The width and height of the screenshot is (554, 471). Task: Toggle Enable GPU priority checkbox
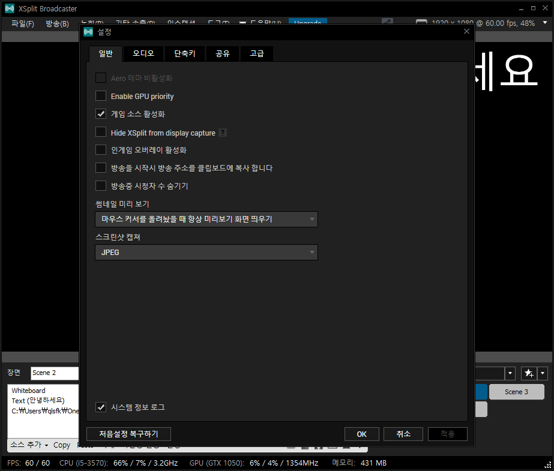101,95
